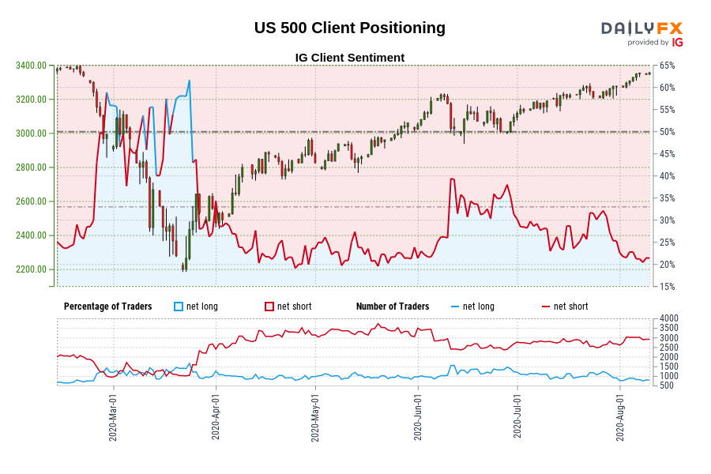Click the 15% sentiment axis label
The image size is (711, 474).
pyautogui.click(x=667, y=287)
